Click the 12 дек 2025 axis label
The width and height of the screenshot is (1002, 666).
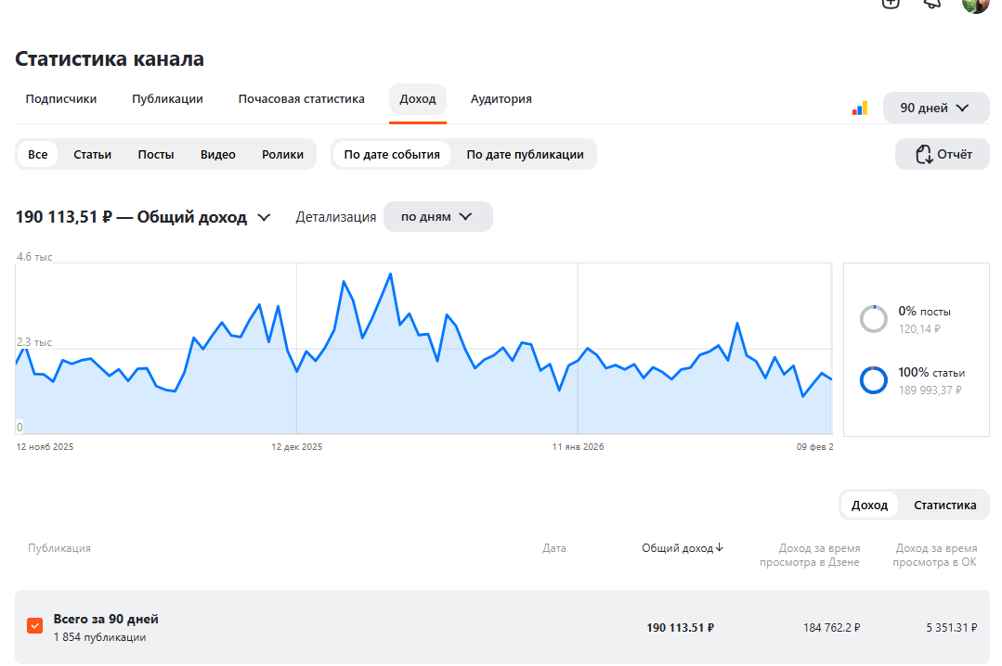pos(296,446)
